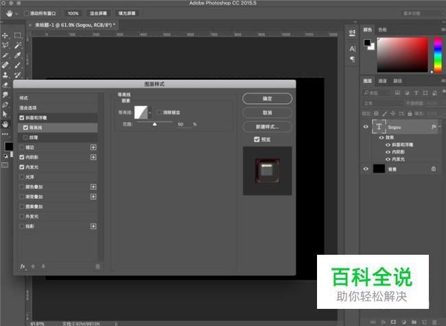Filter layers by adjustment layers icon
Viewport: 446px width, 326px height.
pyautogui.click(x=407, y=93)
